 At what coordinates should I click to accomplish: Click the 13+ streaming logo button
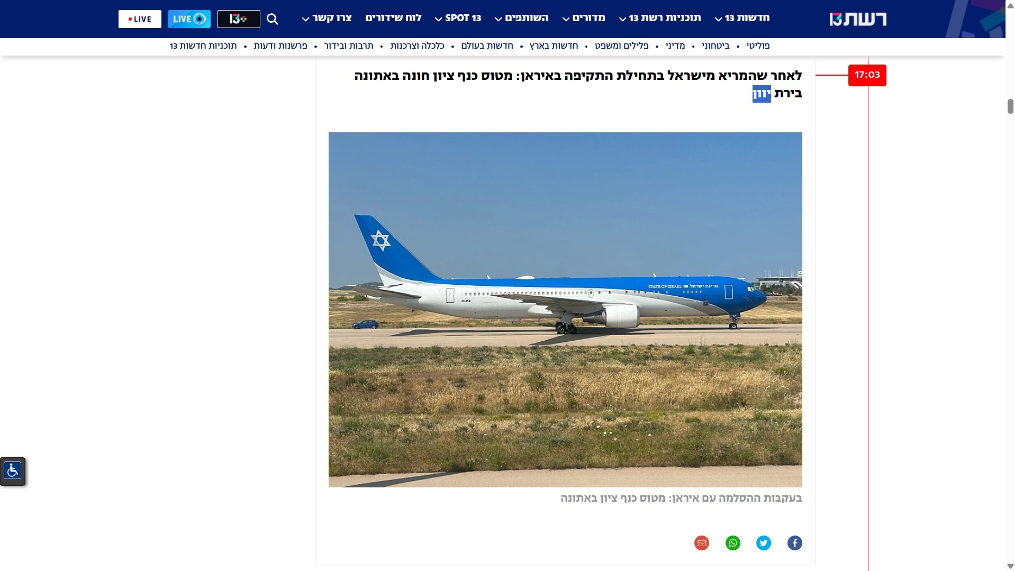239,19
